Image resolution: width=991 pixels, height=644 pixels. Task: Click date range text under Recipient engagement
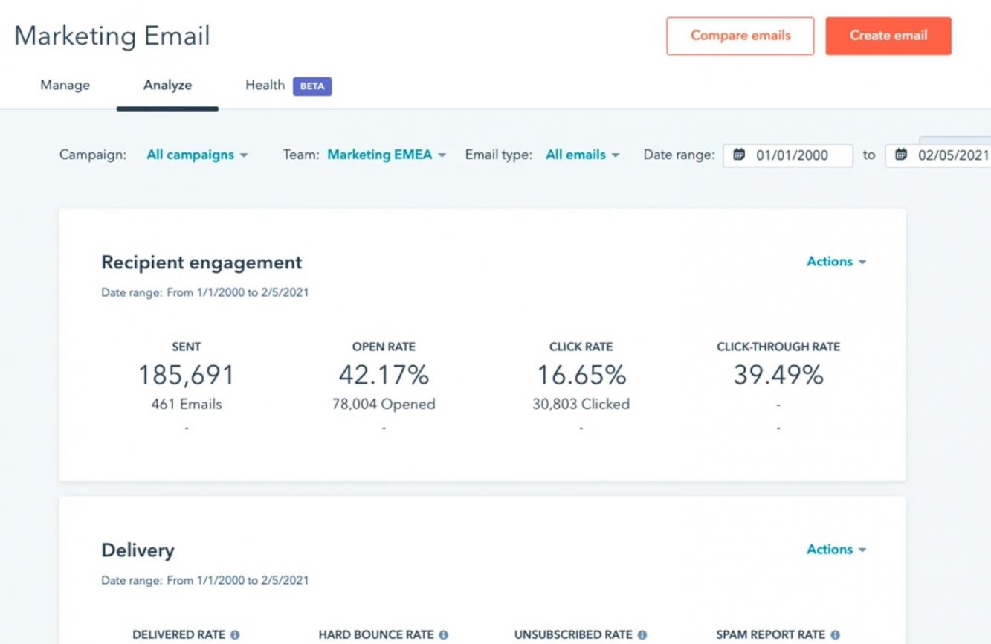click(205, 293)
